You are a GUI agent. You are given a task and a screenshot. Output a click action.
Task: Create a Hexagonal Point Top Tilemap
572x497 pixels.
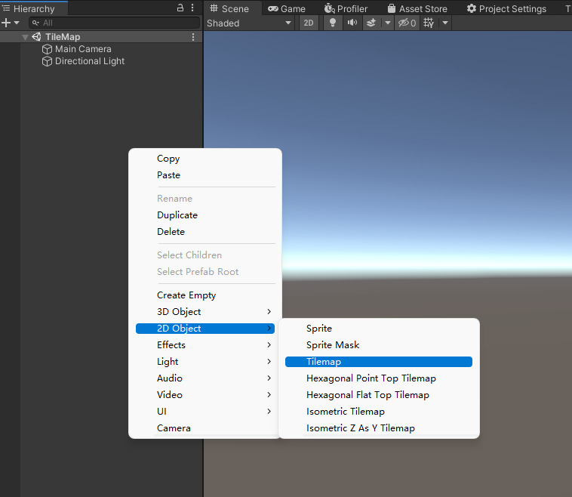click(379, 378)
